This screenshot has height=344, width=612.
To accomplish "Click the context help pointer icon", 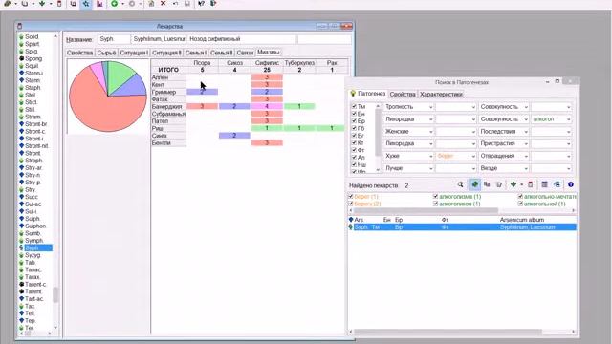I will point(201,4).
